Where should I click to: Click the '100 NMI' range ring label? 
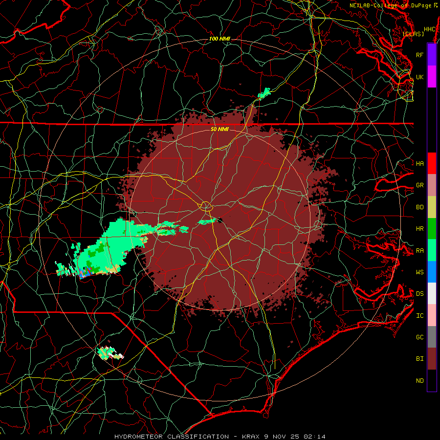point(220,39)
